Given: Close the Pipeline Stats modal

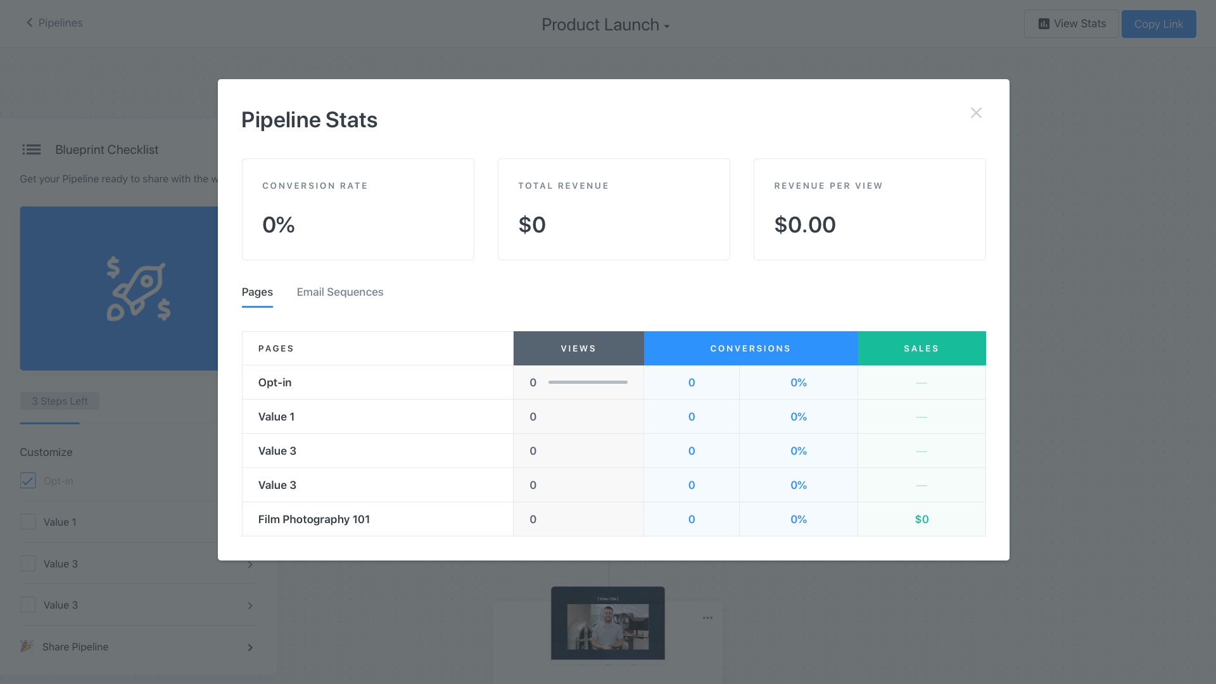Looking at the screenshot, I should pos(976,113).
